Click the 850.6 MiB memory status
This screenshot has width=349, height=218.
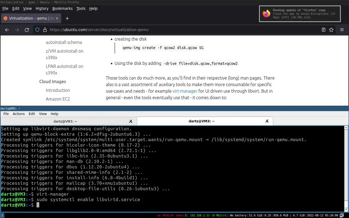pyautogui.click(x=281, y=215)
